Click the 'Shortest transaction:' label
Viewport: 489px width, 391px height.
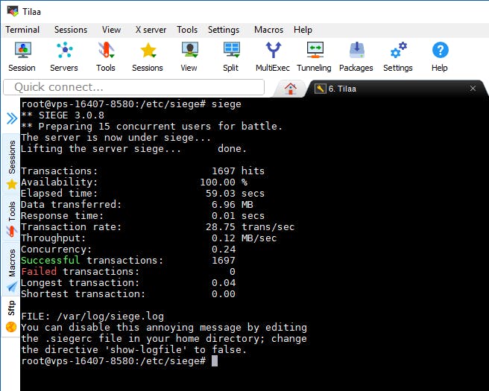83,293
